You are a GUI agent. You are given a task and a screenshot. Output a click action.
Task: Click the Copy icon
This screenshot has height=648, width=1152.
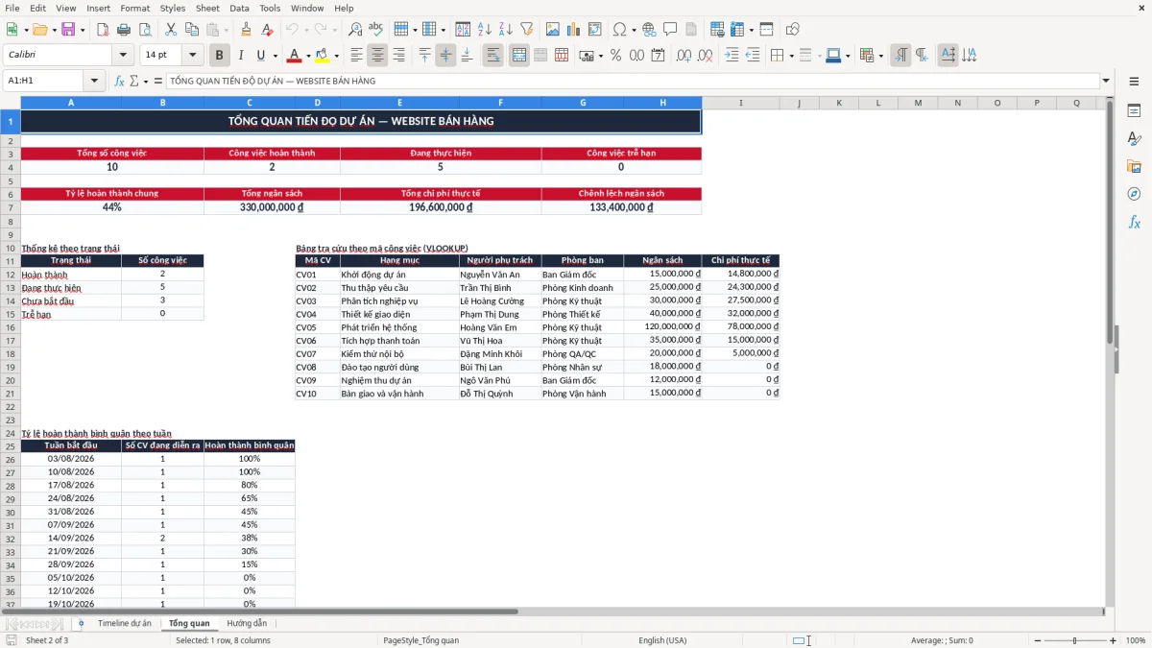point(192,30)
